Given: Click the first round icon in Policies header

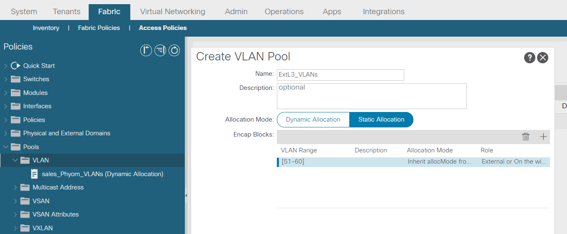Looking at the screenshot, I should (146, 50).
